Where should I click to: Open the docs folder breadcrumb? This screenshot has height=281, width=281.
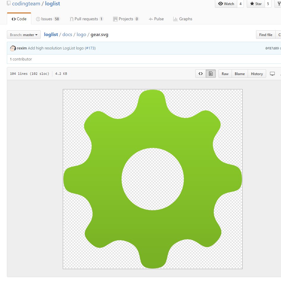67,35
